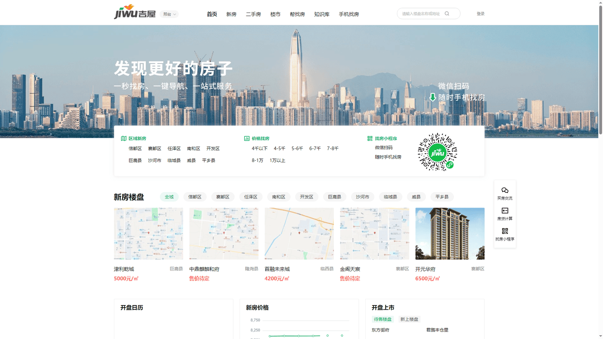Image resolution: width=603 pixels, height=339 pixels.
Task: Select 巨鹿县 under 区域新房
Action: pyautogui.click(x=135, y=160)
